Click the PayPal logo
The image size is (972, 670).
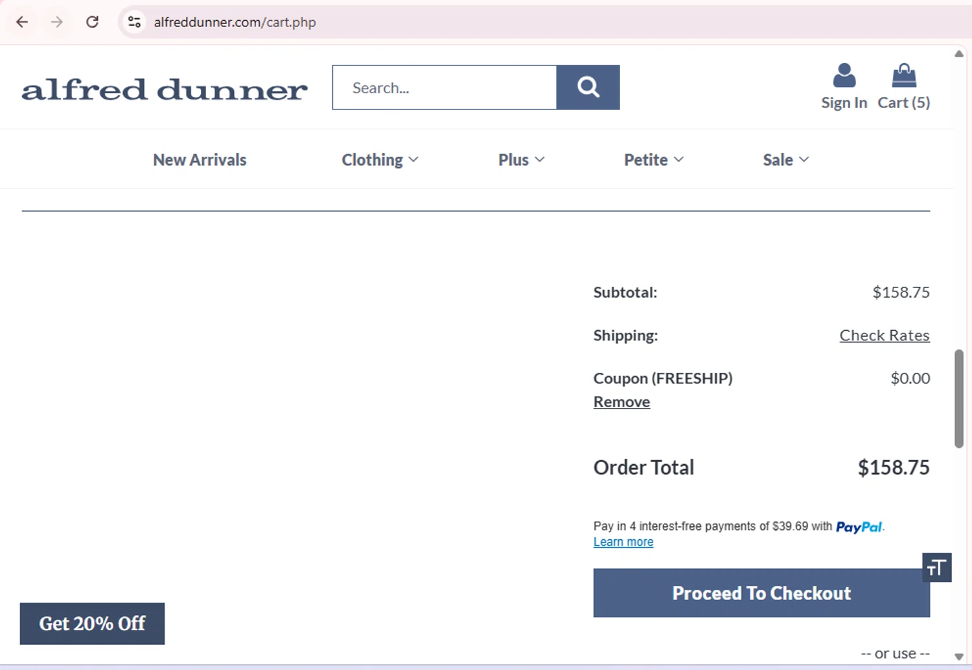(859, 527)
